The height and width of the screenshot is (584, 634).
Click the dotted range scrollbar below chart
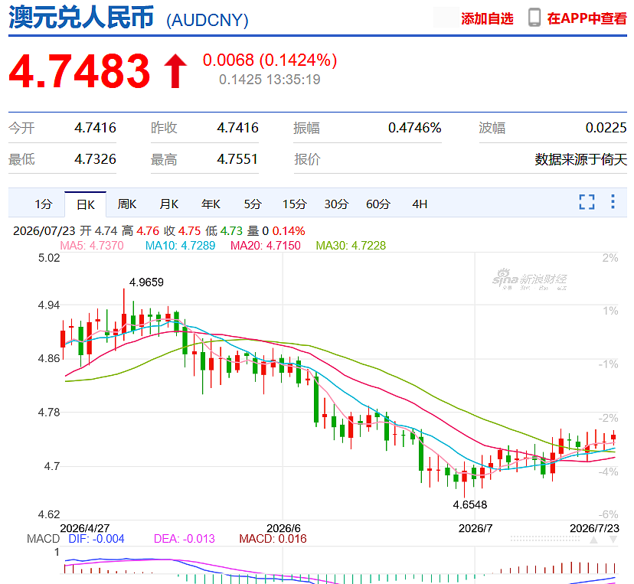[x=544, y=539]
